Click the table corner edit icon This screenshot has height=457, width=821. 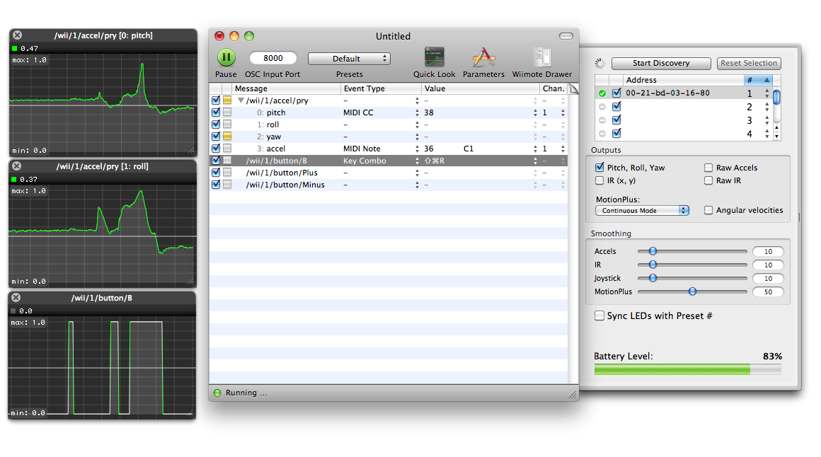pos(574,88)
